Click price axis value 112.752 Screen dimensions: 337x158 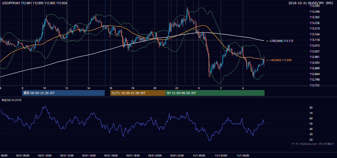point(315,85)
